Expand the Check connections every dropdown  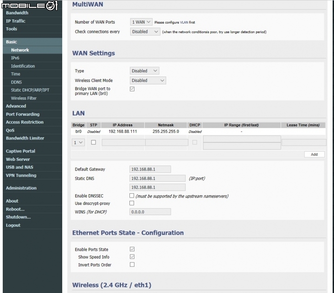(x=145, y=32)
